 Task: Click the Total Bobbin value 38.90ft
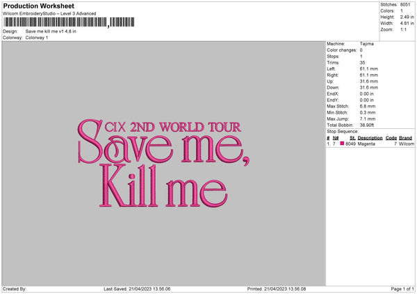tap(367, 125)
